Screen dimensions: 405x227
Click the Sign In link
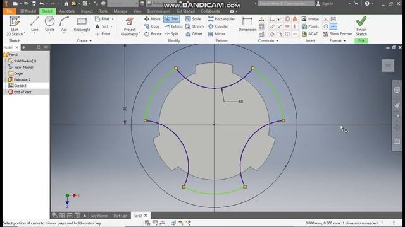tap(325, 3)
